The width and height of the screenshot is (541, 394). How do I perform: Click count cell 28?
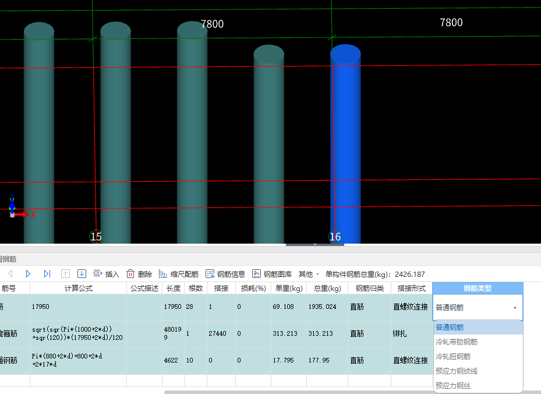click(196, 307)
